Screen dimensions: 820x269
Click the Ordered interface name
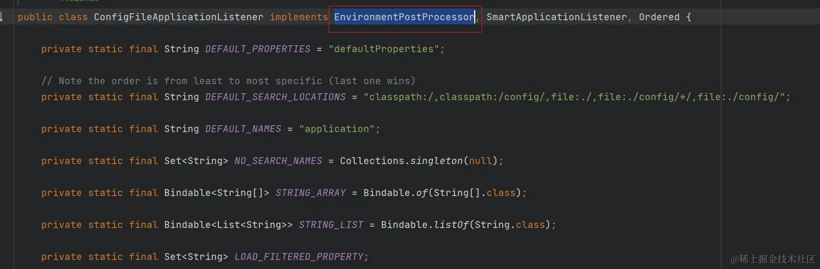[659, 17]
